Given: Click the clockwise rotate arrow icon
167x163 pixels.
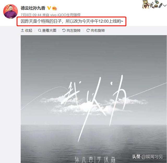Looking at the screenshot, I should click(x=88, y=30).
